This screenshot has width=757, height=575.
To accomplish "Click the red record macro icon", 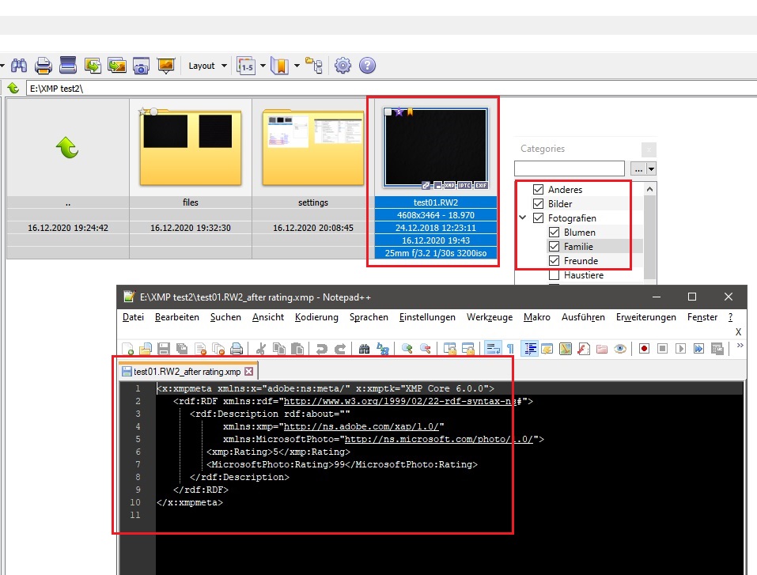I will [x=645, y=349].
